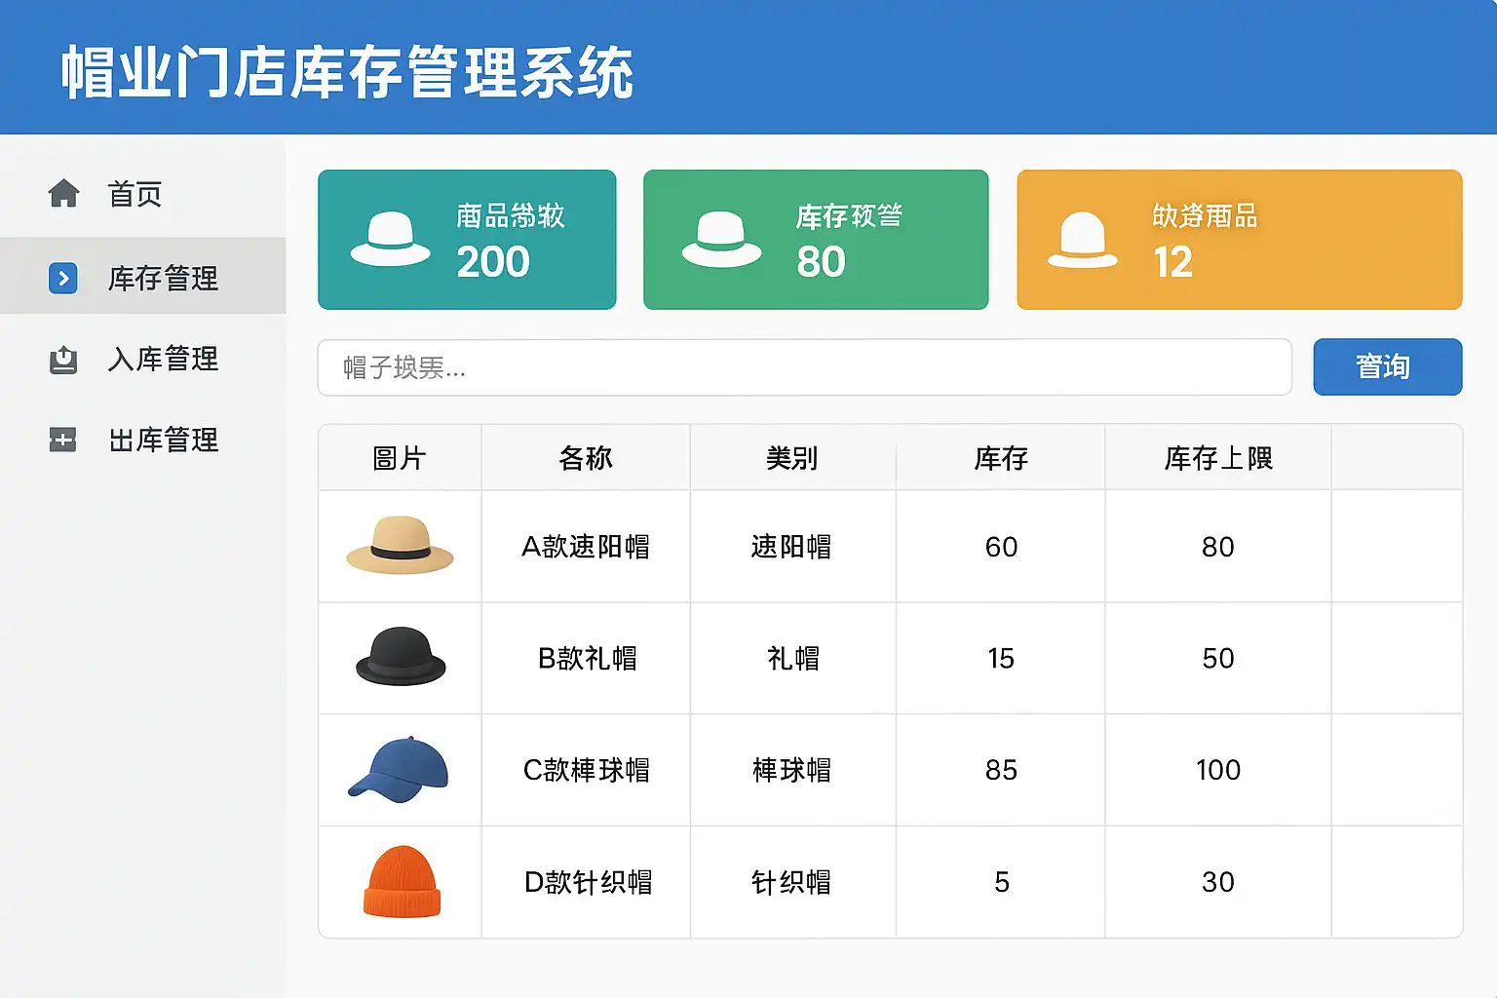Image resolution: width=1497 pixels, height=998 pixels.
Task: Click the outbound box icon beside 出库管理
Action: (63, 441)
